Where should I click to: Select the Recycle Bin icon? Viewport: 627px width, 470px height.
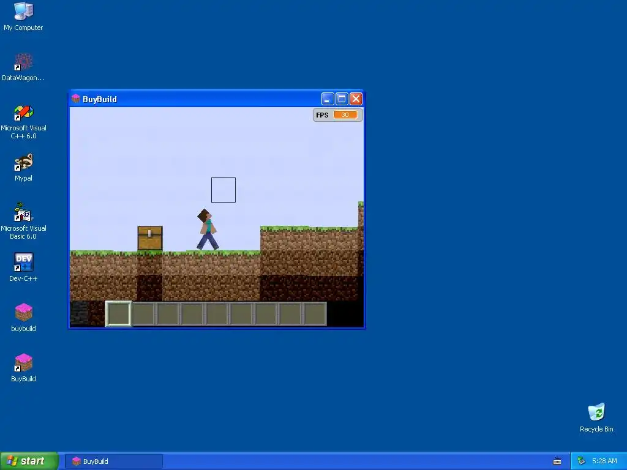[x=596, y=412]
